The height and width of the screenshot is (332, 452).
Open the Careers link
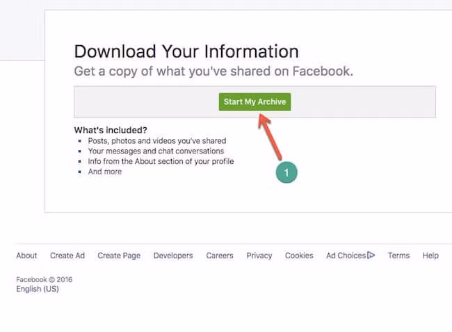click(220, 256)
